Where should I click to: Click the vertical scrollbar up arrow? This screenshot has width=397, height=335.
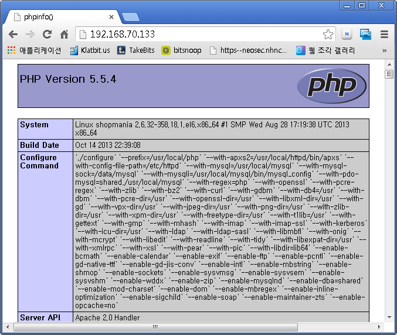389,65
